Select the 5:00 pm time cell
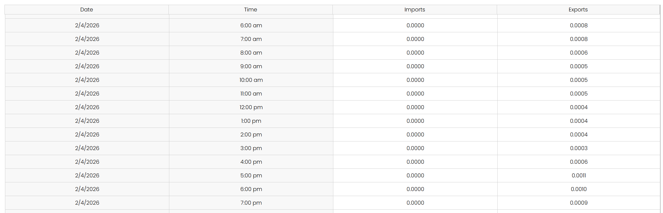This screenshot has height=213, width=663. coord(251,175)
